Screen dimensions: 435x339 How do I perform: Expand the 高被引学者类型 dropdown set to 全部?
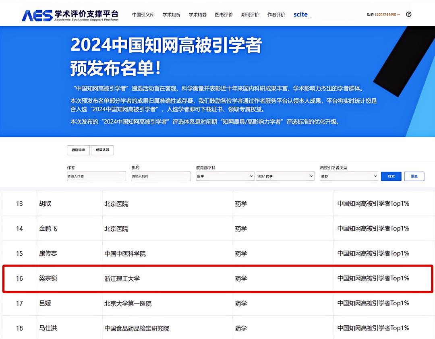(x=349, y=176)
